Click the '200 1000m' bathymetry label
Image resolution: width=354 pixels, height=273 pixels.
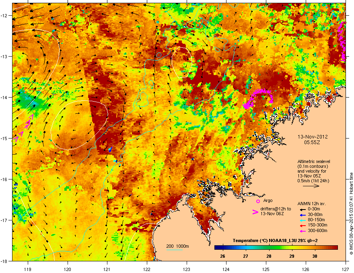[x=177, y=246]
